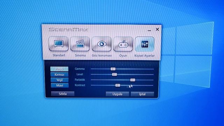Screen dimensions: 224x126
Task: Click the Kontrast slider handle
Action: tap(118, 85)
